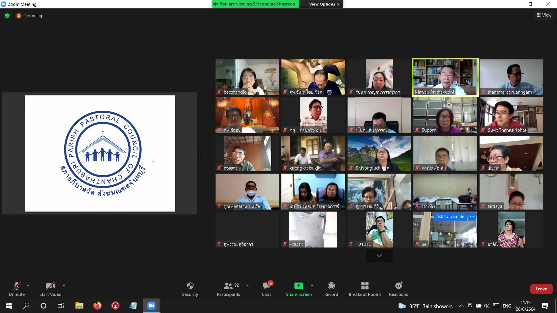Click the divider handle beside shared screen
The image size is (557, 313).
pos(199,153)
